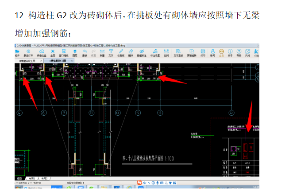Click the Sogou microphone voice input icon
Image resolution: width=297 pixels, height=192 pixels.
coord(158,183)
